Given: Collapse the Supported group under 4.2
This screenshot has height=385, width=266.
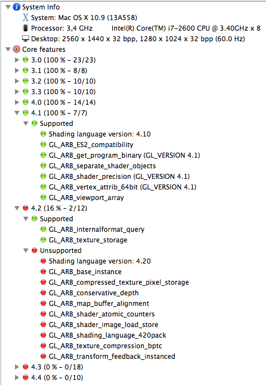Looking at the screenshot, I should (26, 219).
